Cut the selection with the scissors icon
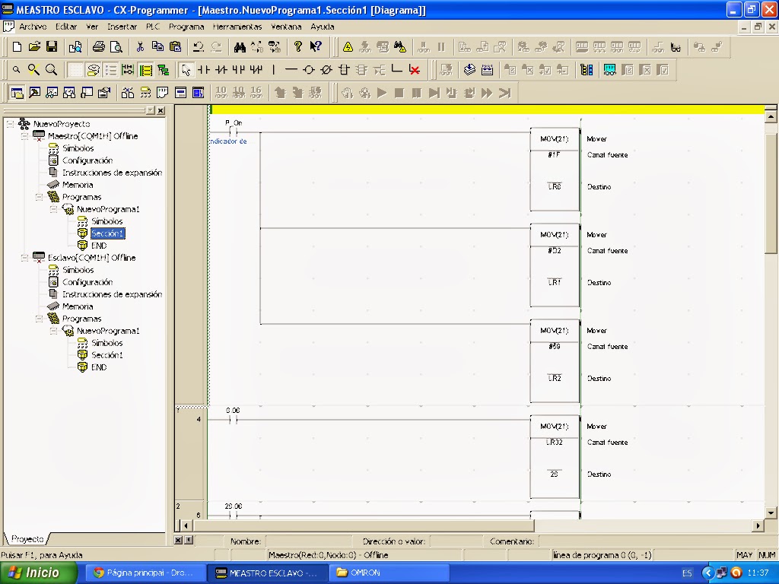The height and width of the screenshot is (584, 779). coord(140,46)
